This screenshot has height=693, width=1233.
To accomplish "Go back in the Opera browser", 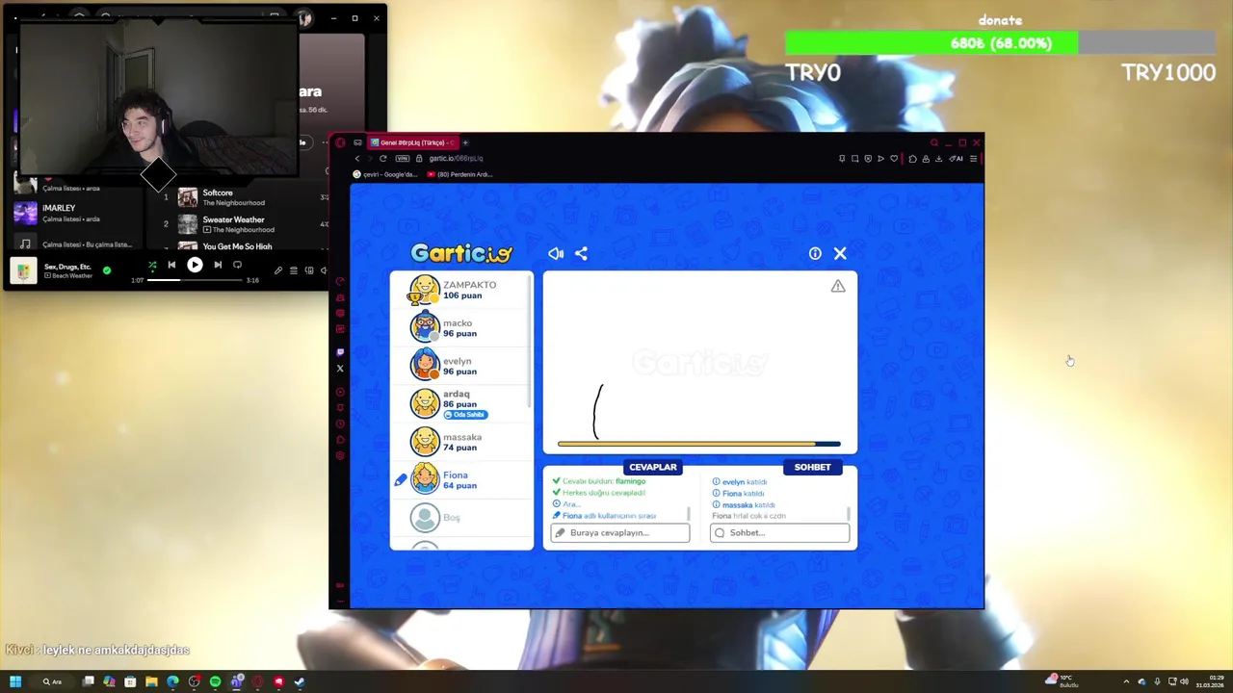I will point(356,158).
